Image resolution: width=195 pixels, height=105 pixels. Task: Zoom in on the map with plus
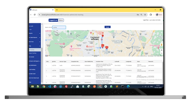pyautogui.click(x=162, y=50)
